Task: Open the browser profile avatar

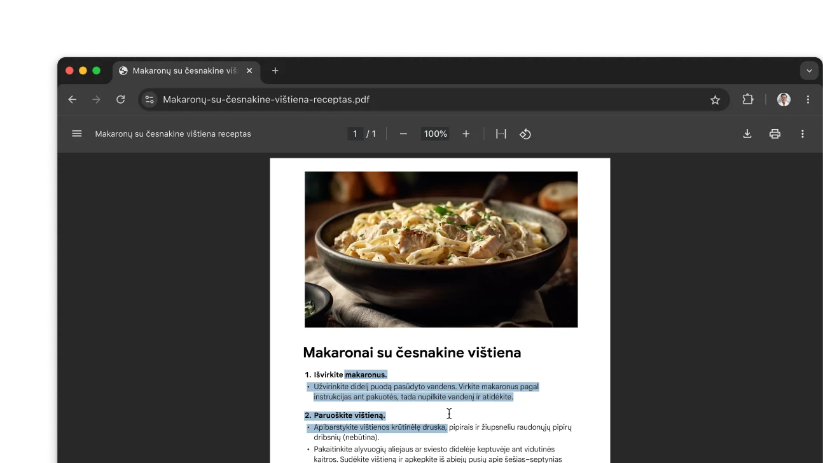Action: pyautogui.click(x=783, y=99)
